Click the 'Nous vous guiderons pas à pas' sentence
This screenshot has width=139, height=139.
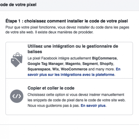pos(53,106)
